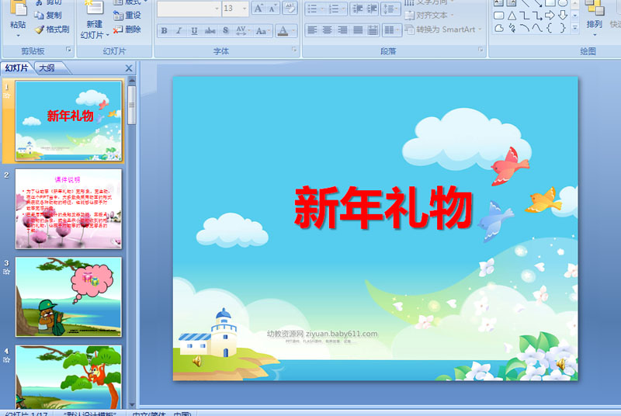The width and height of the screenshot is (621, 416).
Task: Open the Font (字体) dialog launcher
Action: [x=294, y=50]
